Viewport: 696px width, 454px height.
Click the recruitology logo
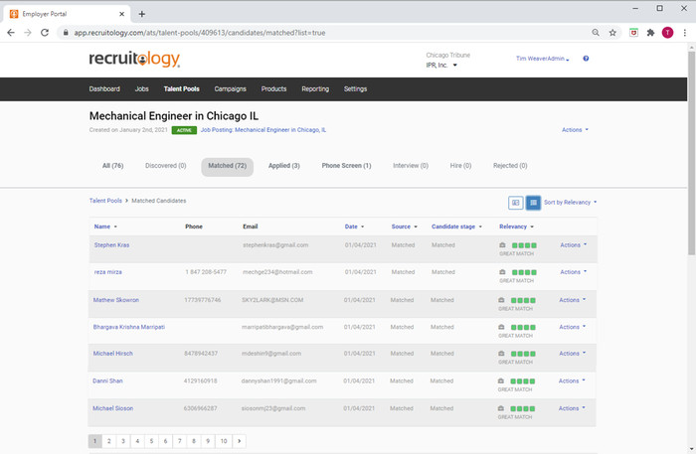(134, 59)
